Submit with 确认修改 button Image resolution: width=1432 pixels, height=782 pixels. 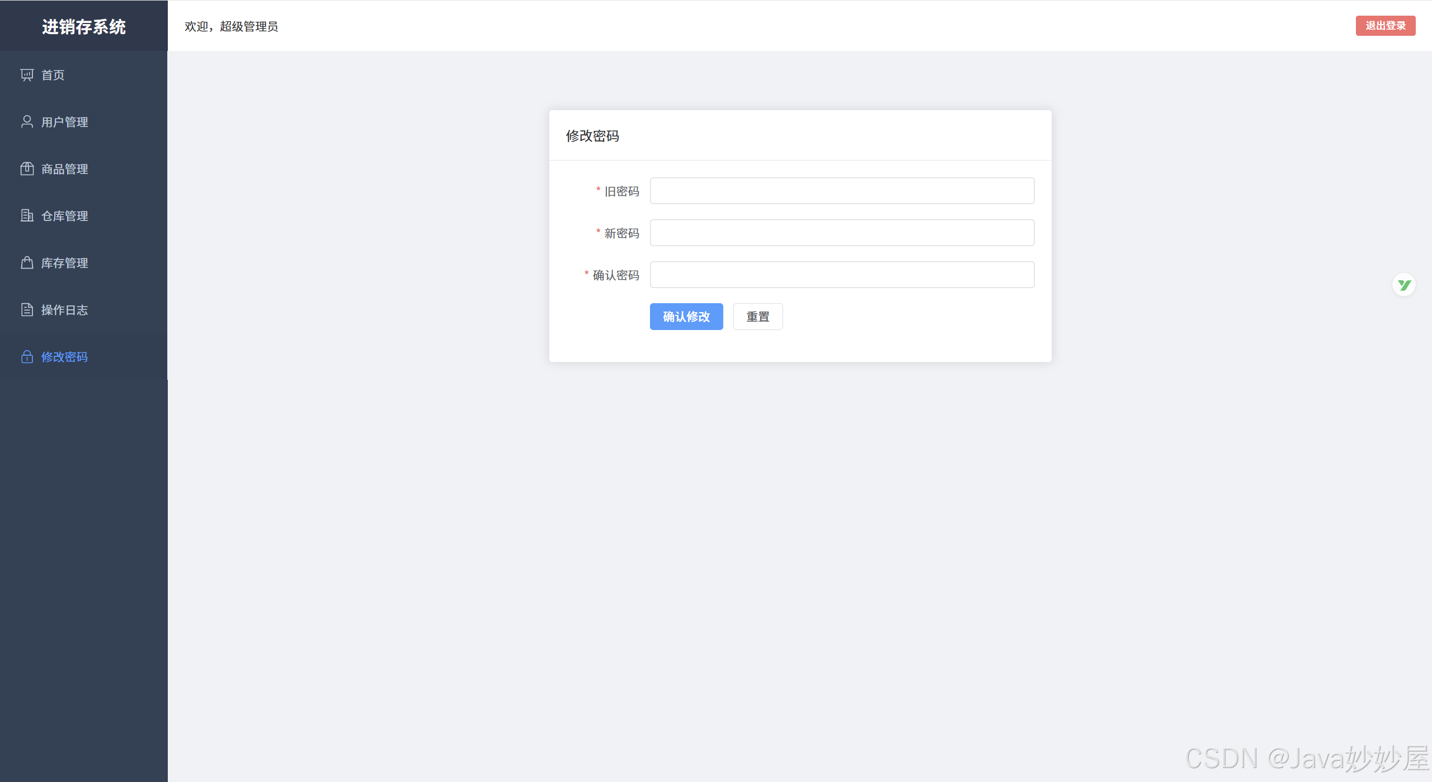(686, 317)
